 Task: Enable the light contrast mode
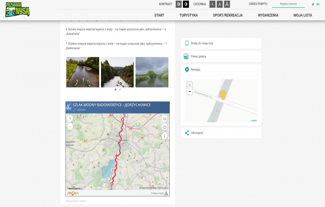click(178, 4)
